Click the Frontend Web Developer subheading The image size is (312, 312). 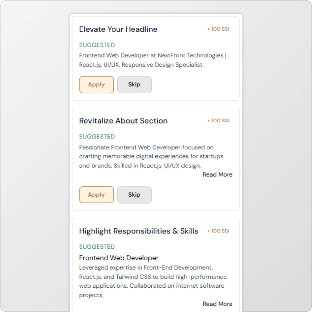(119, 258)
